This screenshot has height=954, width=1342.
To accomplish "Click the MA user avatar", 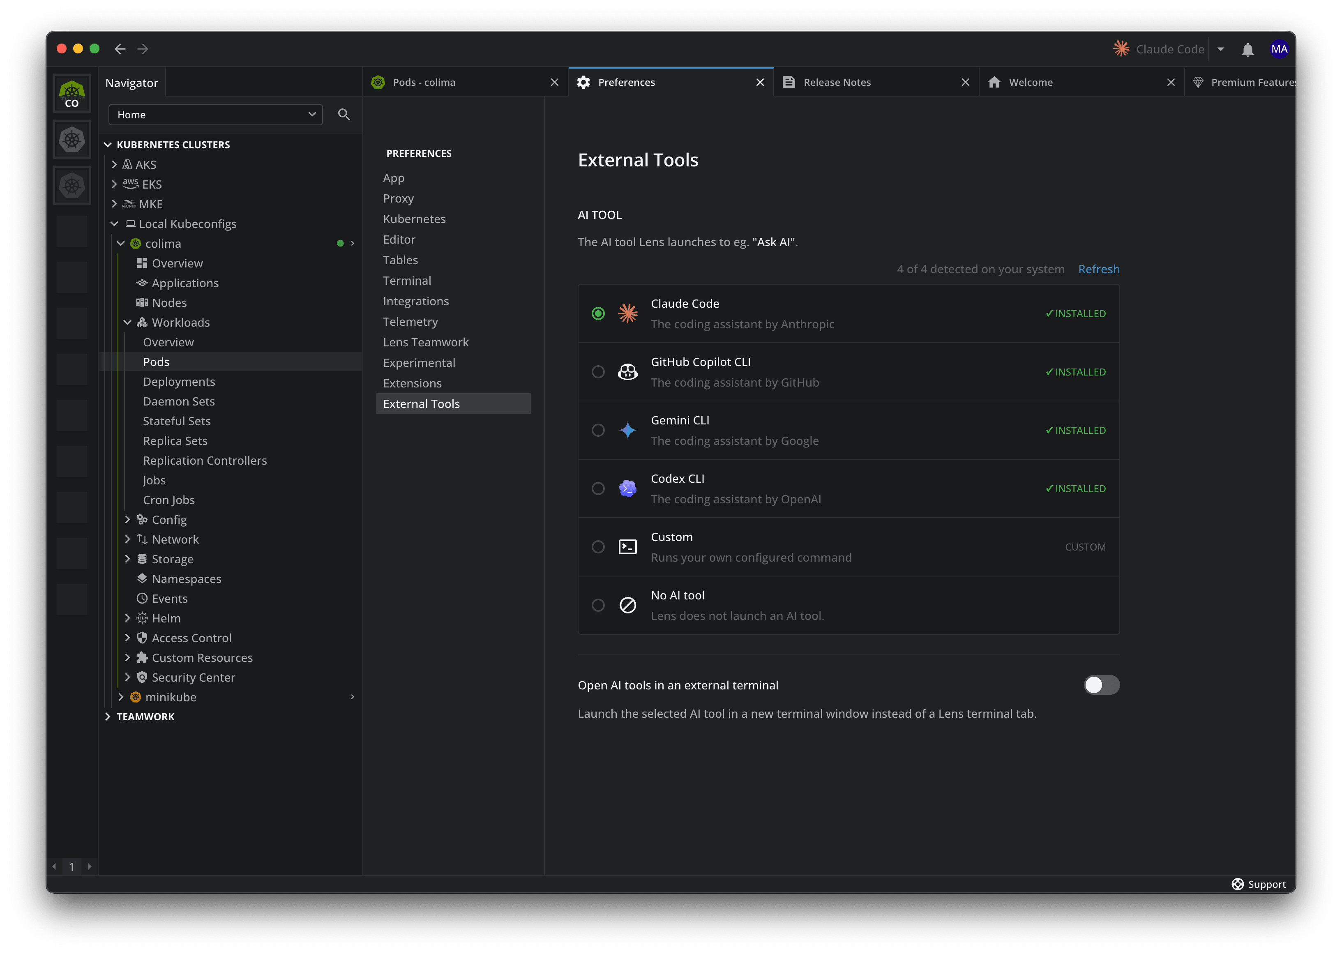I will pos(1279,49).
